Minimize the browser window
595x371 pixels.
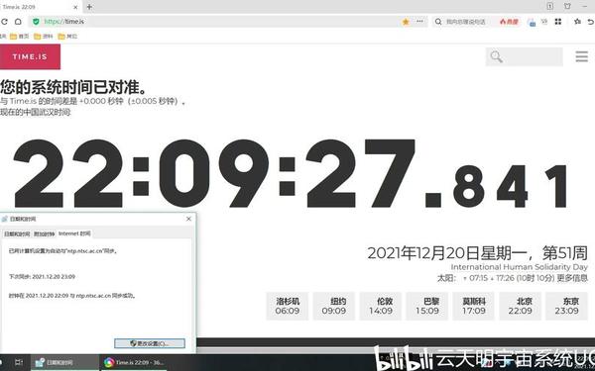point(585,7)
